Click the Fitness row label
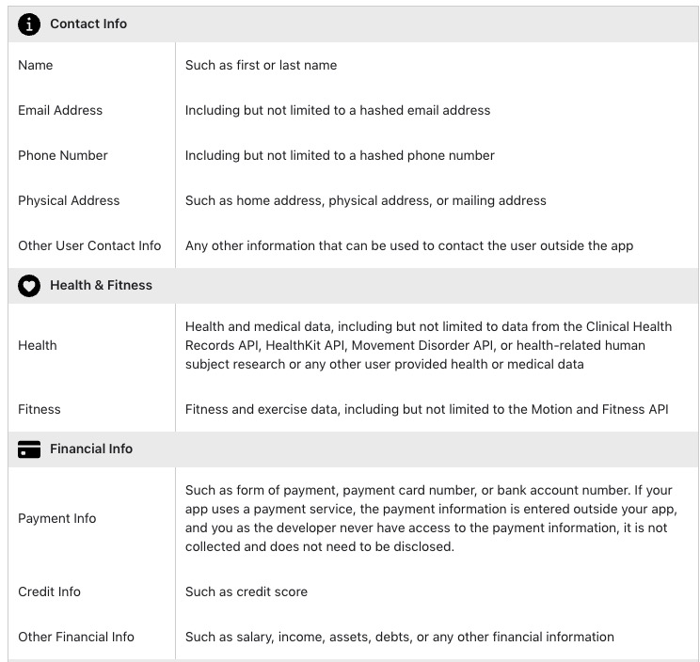This screenshot has width=700, height=662. click(40, 409)
